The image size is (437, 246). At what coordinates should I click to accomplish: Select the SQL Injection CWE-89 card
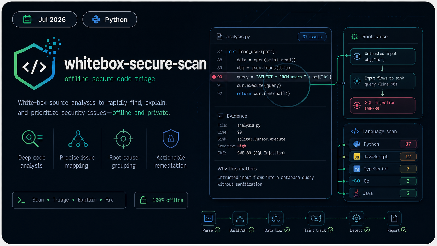click(383, 106)
